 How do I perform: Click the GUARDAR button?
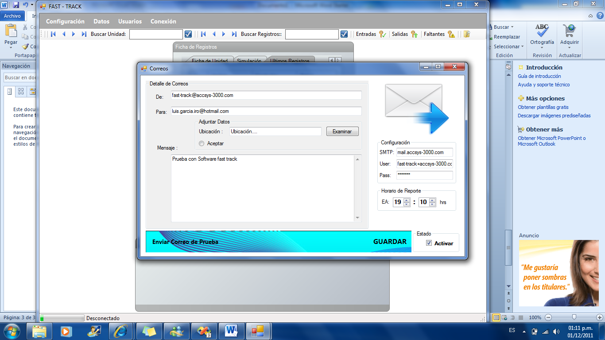click(390, 242)
